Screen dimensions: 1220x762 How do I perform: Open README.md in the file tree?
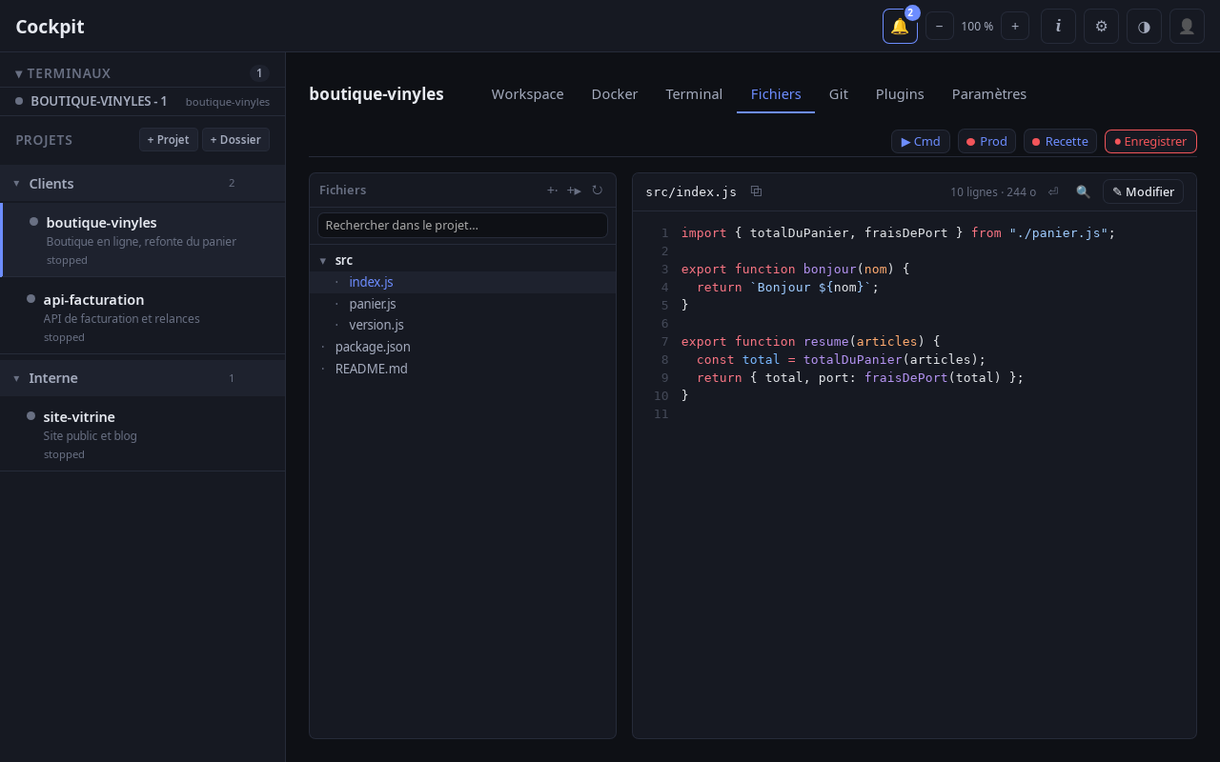point(462,369)
